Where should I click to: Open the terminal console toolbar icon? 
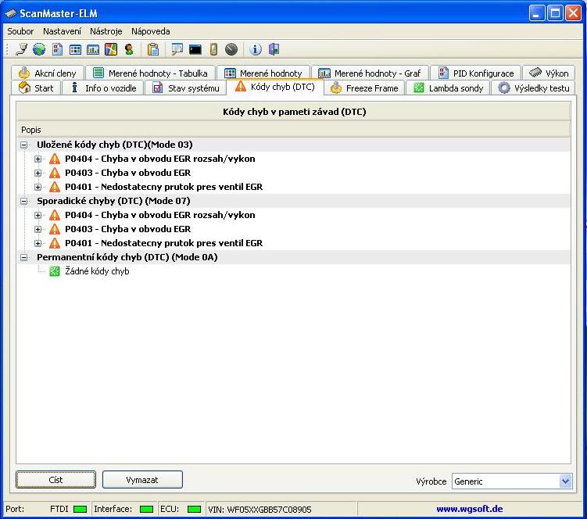tap(195, 49)
